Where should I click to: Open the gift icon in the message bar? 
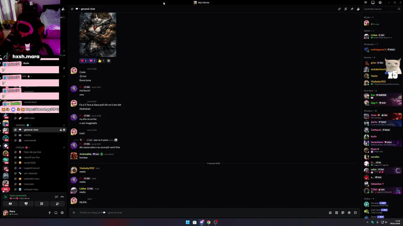pyautogui.click(x=330, y=213)
